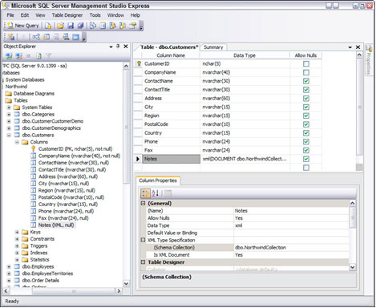Open the Relationships icon in Table Designer toolbar

(x=36, y=37)
